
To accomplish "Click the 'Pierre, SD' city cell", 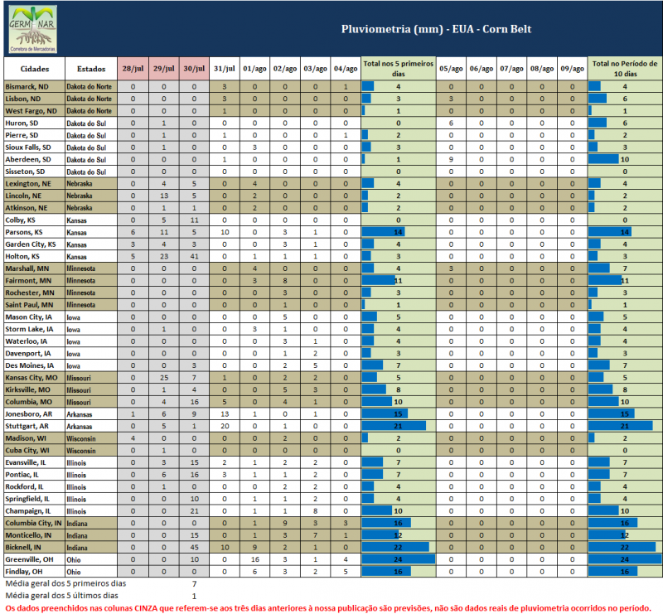I will coord(35,135).
